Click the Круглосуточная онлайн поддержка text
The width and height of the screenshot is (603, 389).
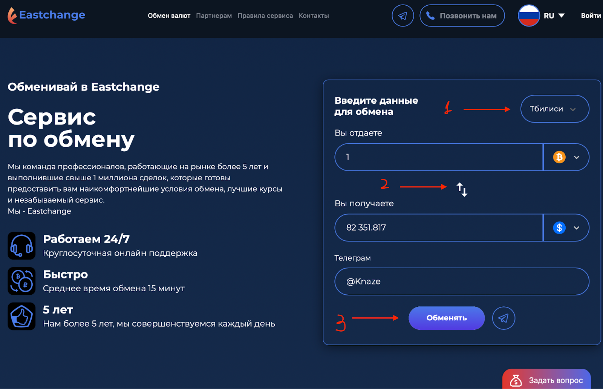pos(120,253)
